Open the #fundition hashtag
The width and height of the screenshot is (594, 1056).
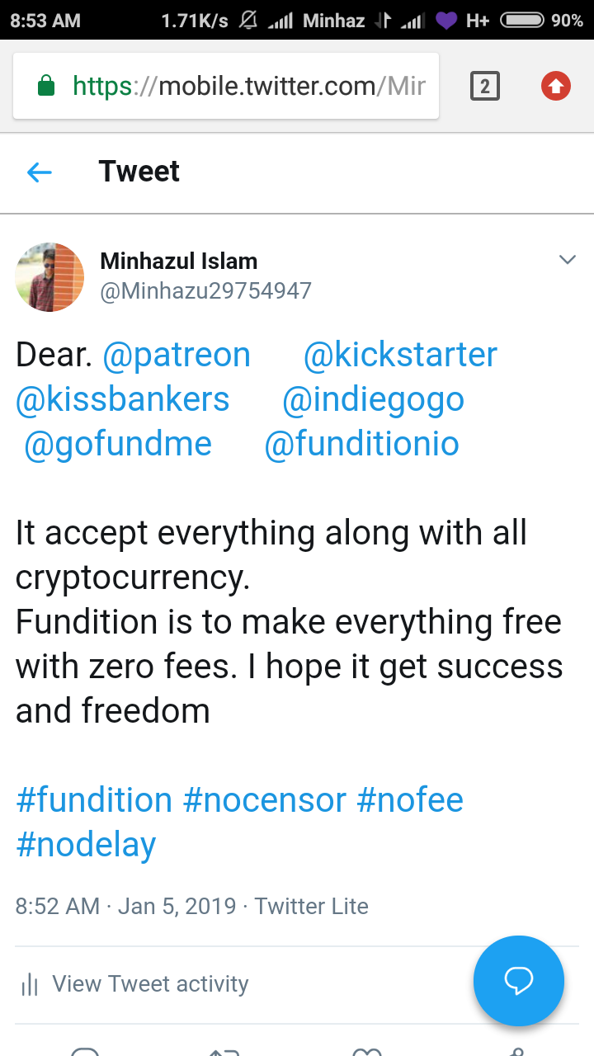point(94,800)
